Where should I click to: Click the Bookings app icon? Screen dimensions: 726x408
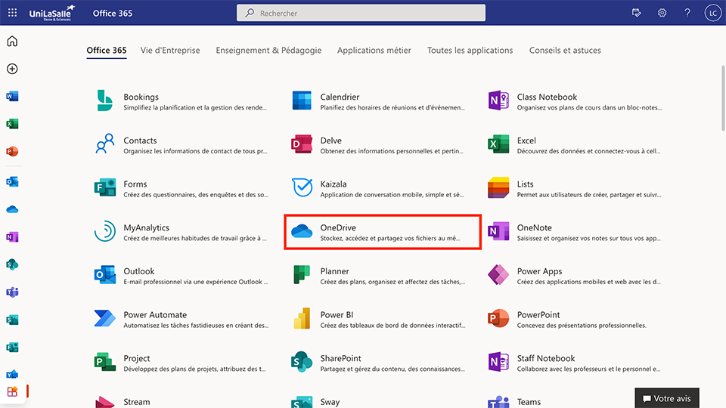pos(104,100)
